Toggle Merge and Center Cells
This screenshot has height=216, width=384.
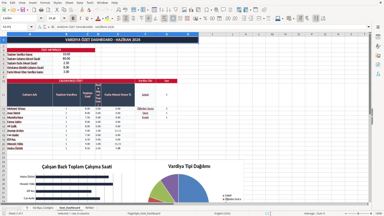pos(173,19)
